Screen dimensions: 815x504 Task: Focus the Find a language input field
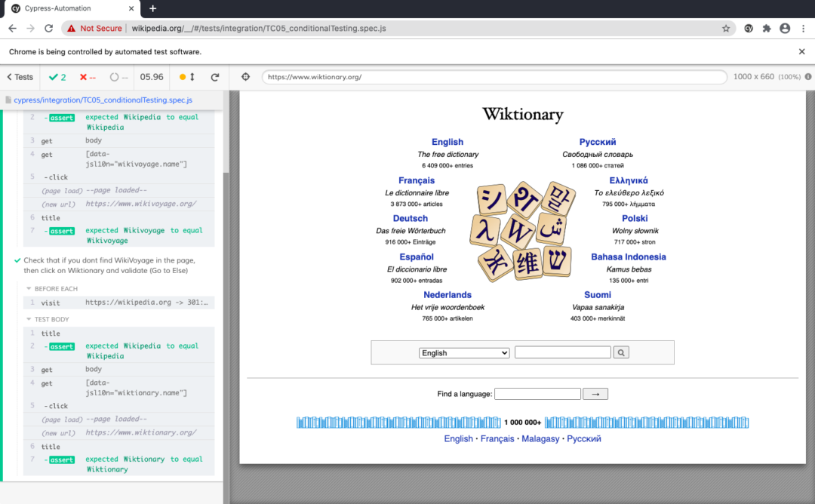[537, 394]
